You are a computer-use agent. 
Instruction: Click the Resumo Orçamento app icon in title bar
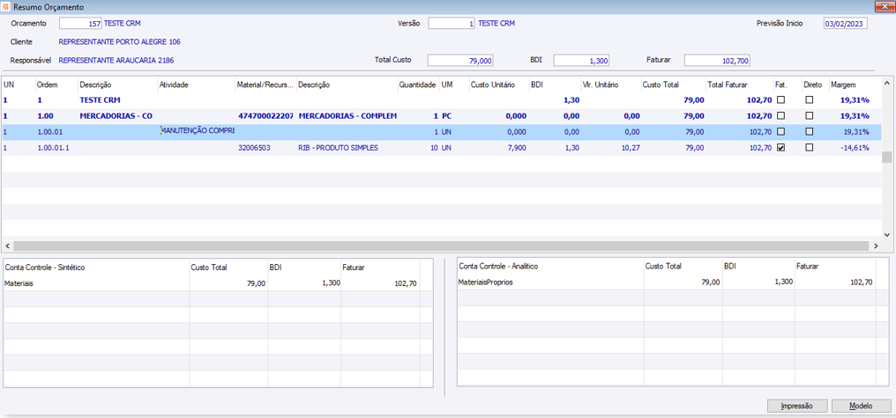point(7,7)
